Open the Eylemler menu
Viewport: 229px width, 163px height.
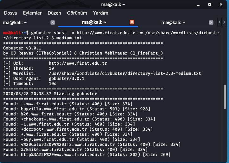(32, 13)
